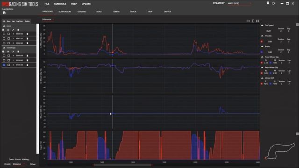Screen dimensions: 299x168
Task: Collapse the second session copy group
Action: coord(4,48)
